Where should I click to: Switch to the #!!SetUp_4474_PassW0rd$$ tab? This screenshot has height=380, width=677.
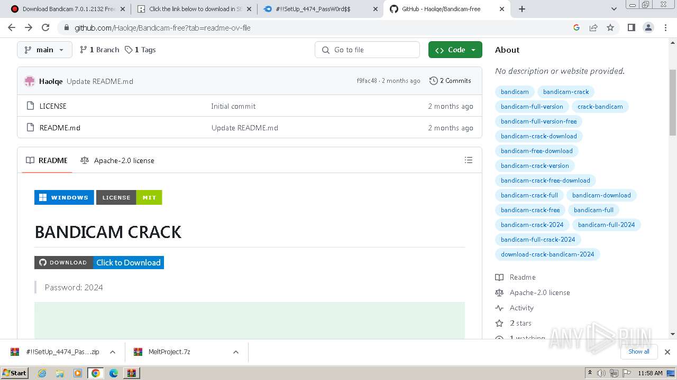321,9
